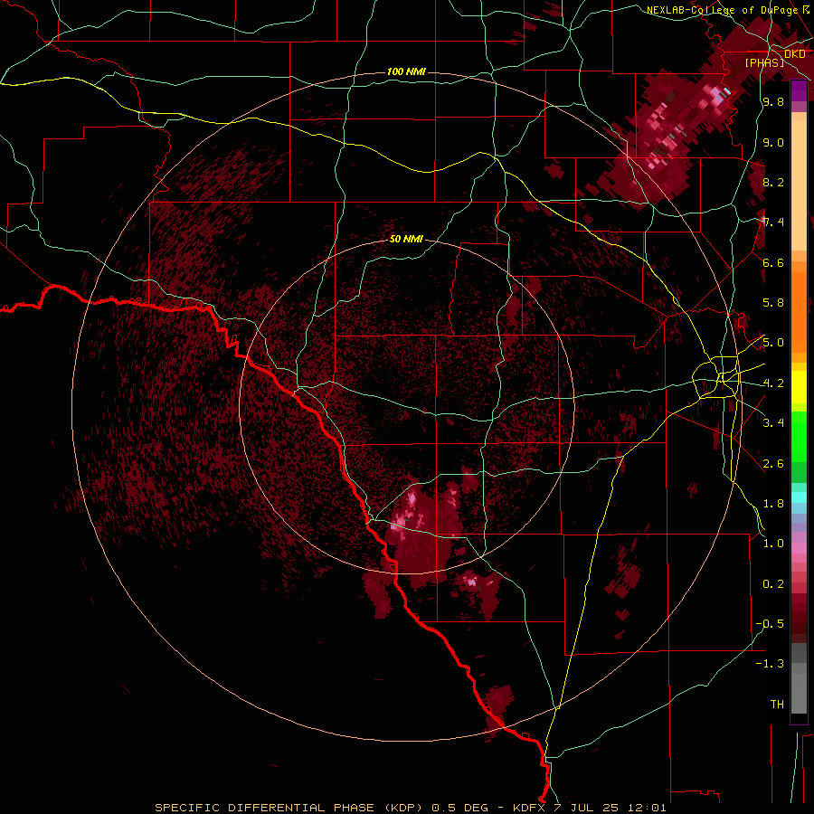
Task: Click the purple segment of the color bar
Action: [799, 90]
